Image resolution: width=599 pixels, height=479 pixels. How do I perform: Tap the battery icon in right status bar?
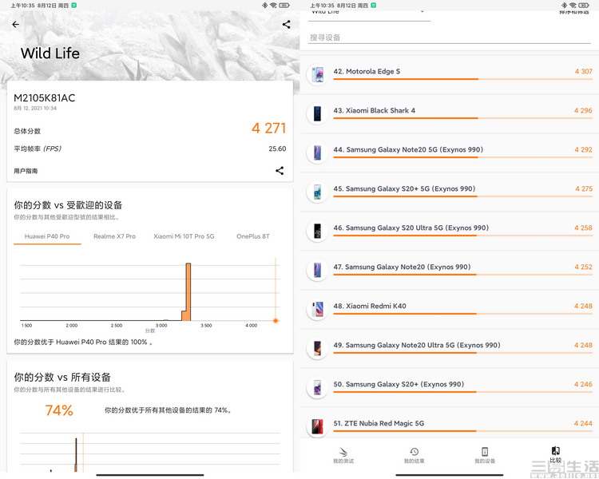click(583, 6)
